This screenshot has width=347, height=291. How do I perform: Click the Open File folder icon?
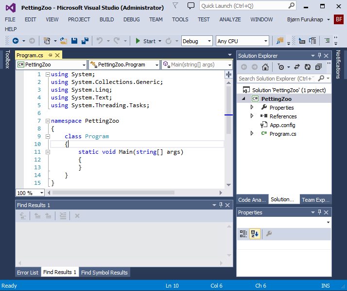(64, 41)
